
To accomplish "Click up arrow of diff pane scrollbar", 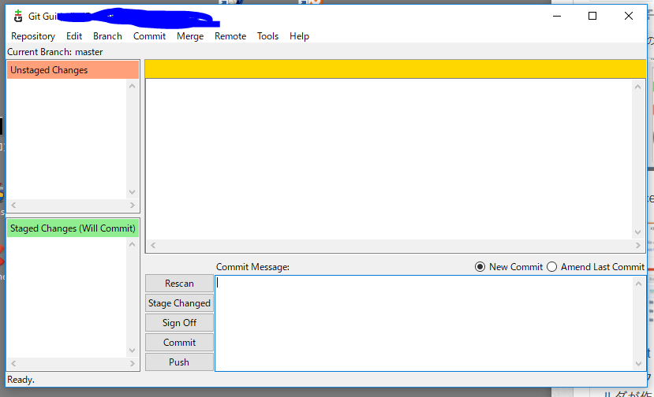I will point(637,87).
